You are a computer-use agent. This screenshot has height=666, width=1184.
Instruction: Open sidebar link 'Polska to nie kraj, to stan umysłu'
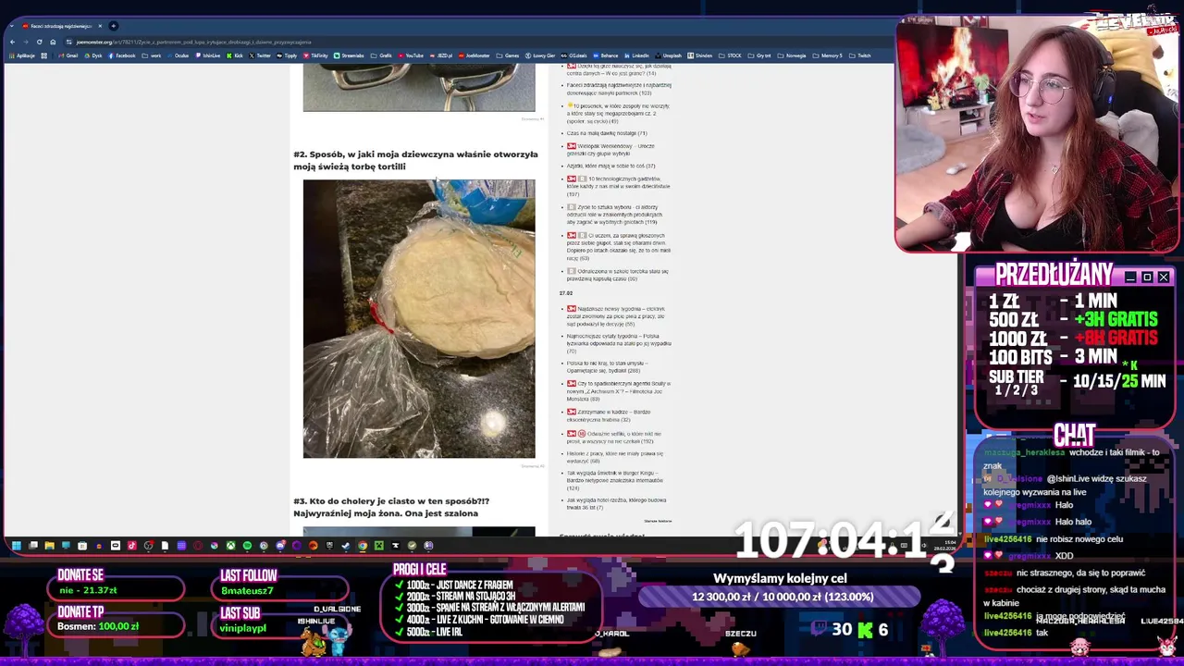(608, 367)
